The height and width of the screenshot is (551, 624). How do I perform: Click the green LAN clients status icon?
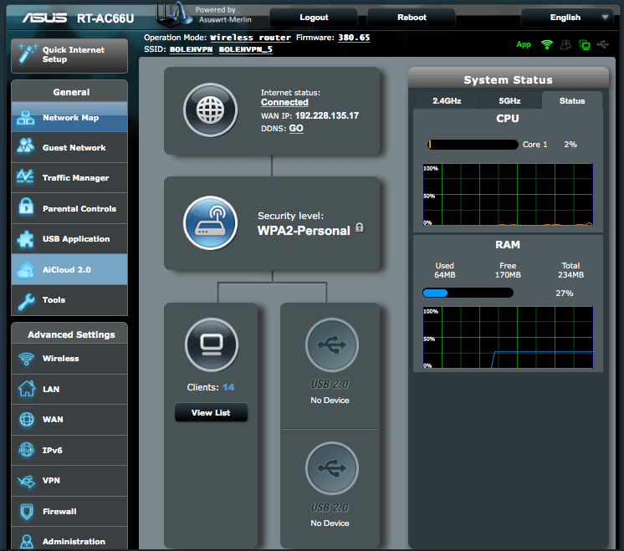[584, 45]
